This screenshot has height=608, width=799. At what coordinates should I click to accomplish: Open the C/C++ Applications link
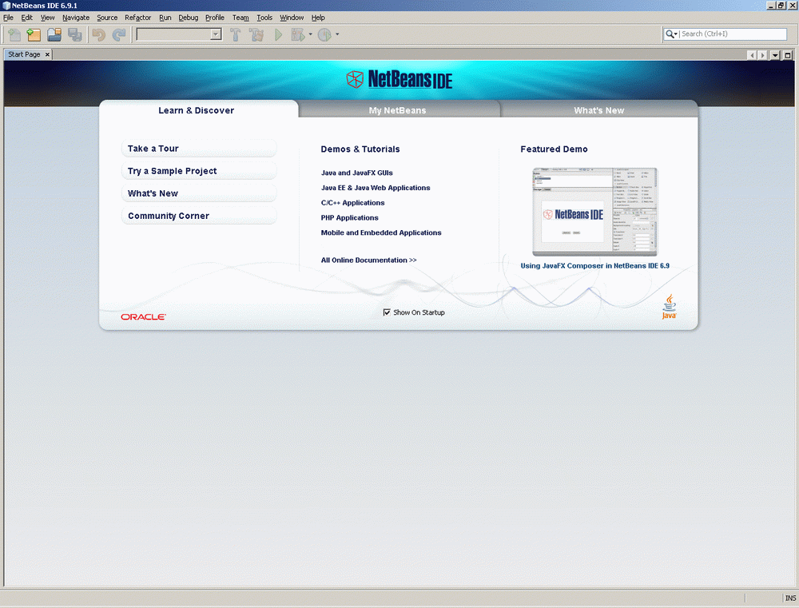(352, 202)
